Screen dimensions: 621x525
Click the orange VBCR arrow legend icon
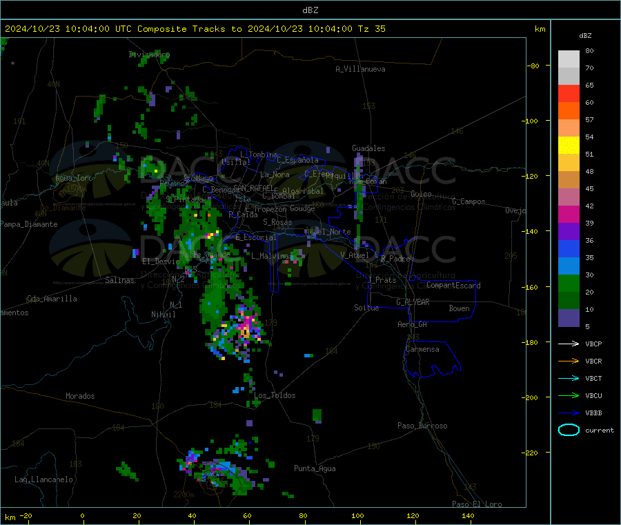coord(569,361)
